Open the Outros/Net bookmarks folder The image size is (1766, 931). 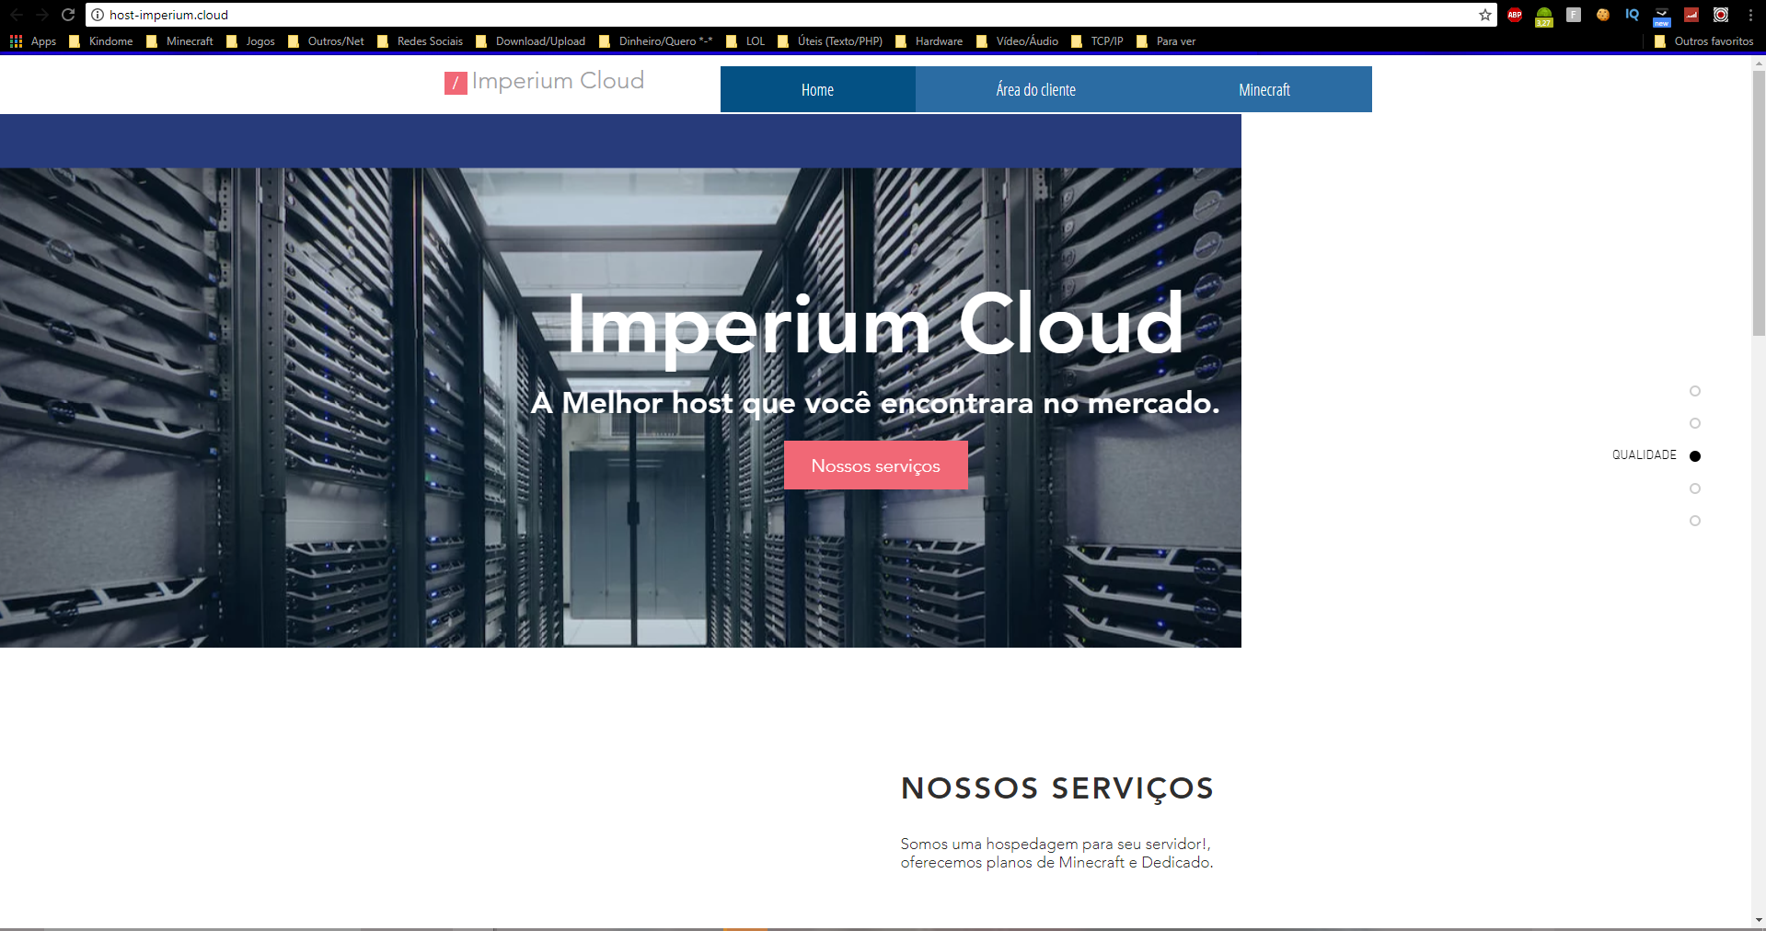pyautogui.click(x=327, y=41)
